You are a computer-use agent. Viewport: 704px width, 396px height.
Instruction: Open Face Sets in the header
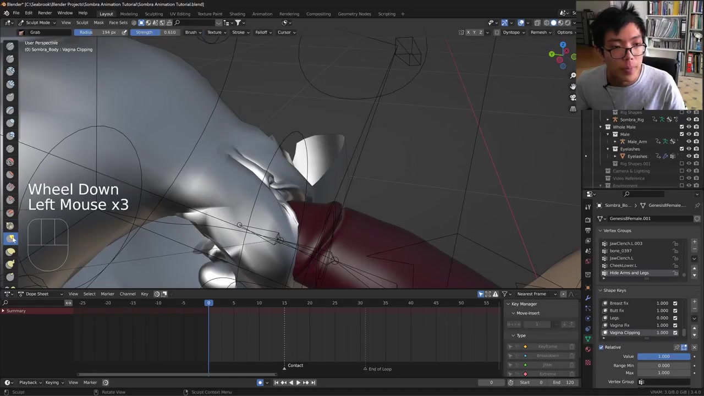pyautogui.click(x=118, y=23)
